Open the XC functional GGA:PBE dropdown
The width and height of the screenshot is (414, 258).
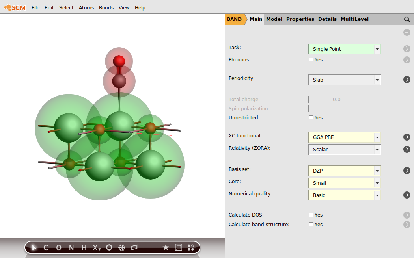click(344, 137)
